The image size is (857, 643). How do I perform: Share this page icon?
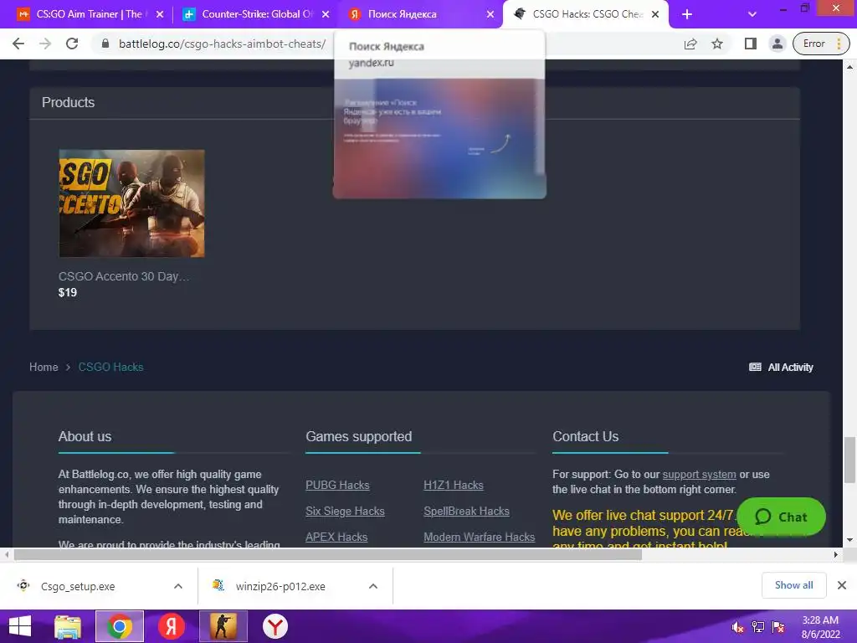point(690,44)
